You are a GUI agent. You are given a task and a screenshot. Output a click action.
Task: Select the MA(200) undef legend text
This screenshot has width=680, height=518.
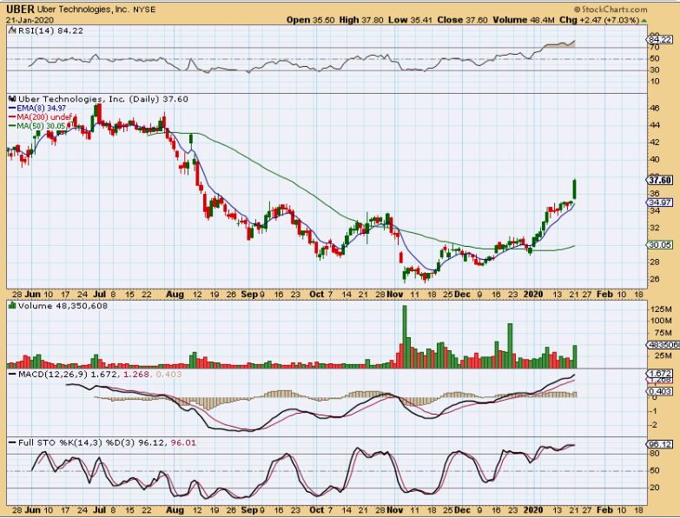(x=44, y=117)
